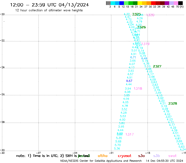Viewport: 186px width, 163px height.
Task: Click the 'swot' satellite legend label
Action: pos(172,156)
